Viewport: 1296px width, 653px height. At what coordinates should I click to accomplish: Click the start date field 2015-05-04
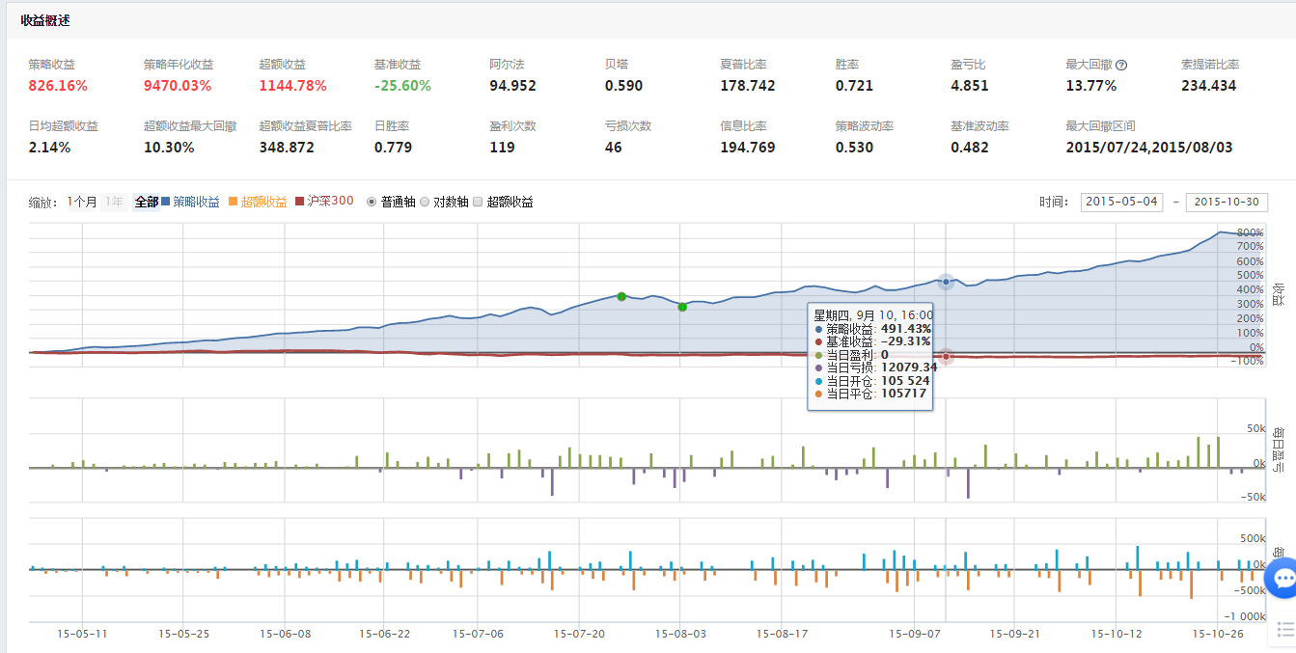1121,202
